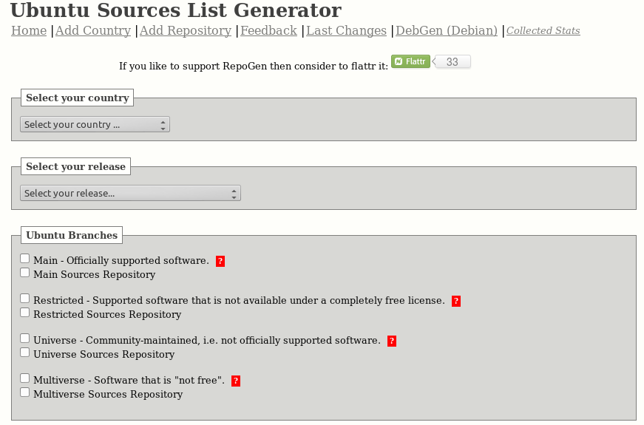The width and height of the screenshot is (644, 425).
Task: Expand the Select your release dropdown
Action: pos(130,193)
